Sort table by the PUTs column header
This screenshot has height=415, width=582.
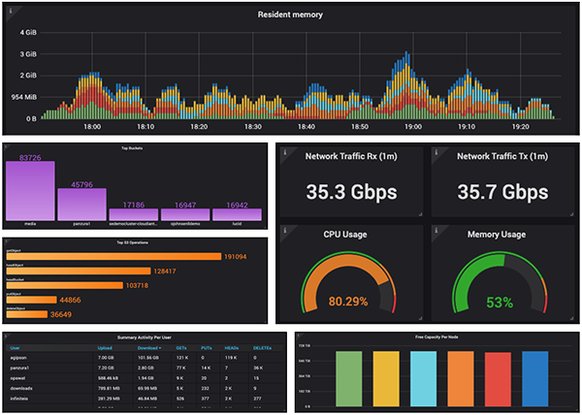pyautogui.click(x=207, y=348)
